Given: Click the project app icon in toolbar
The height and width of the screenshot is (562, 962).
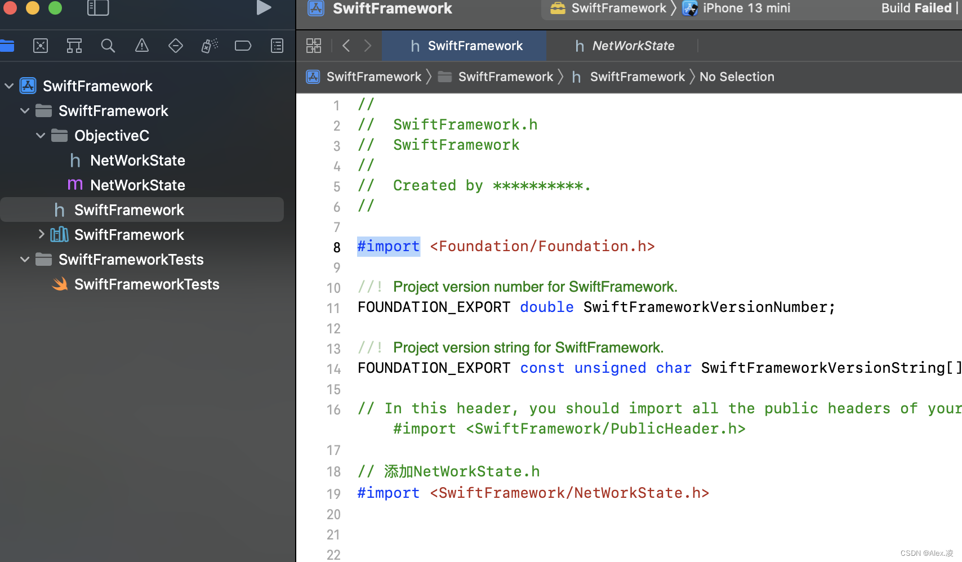Looking at the screenshot, I should coord(315,8).
